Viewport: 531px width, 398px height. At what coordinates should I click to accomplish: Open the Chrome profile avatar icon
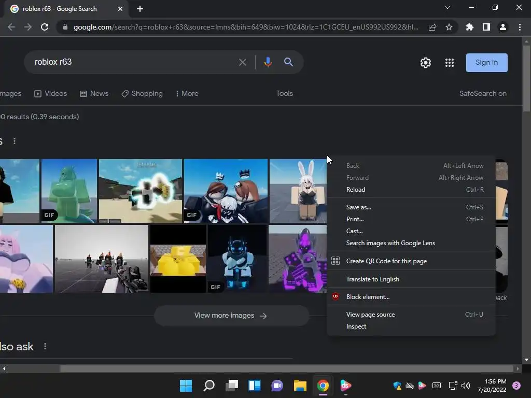tap(503, 27)
